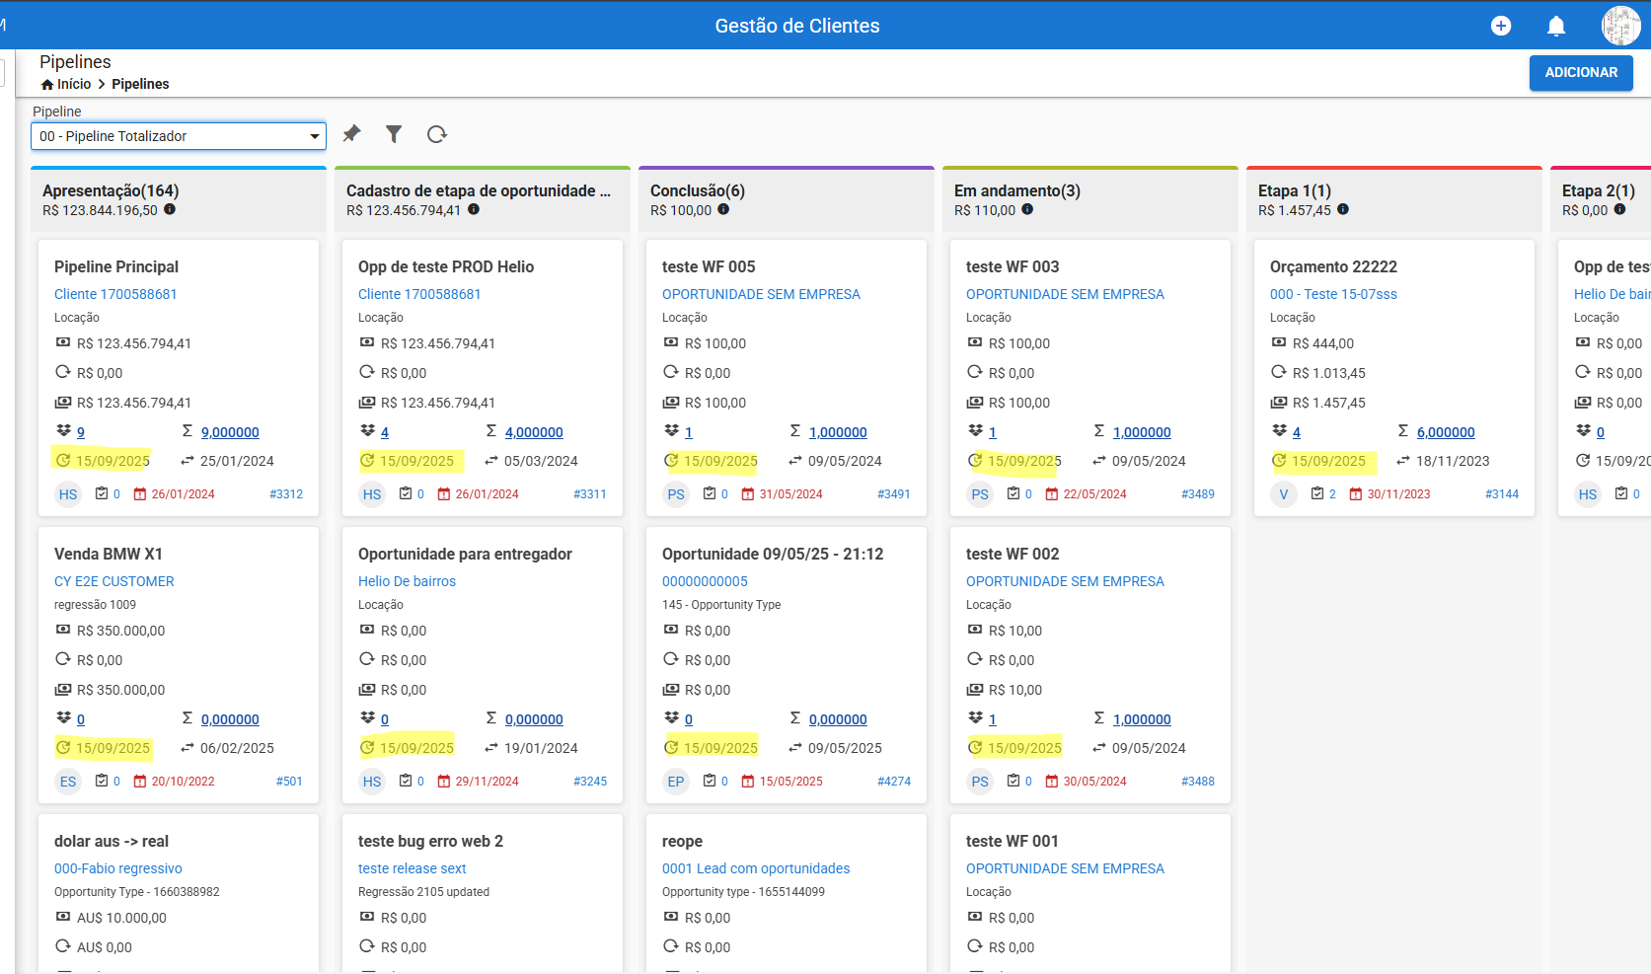Image resolution: width=1651 pixels, height=974 pixels.
Task: Open tasks icon on Orçamento 22222 card
Action: 1317,493
